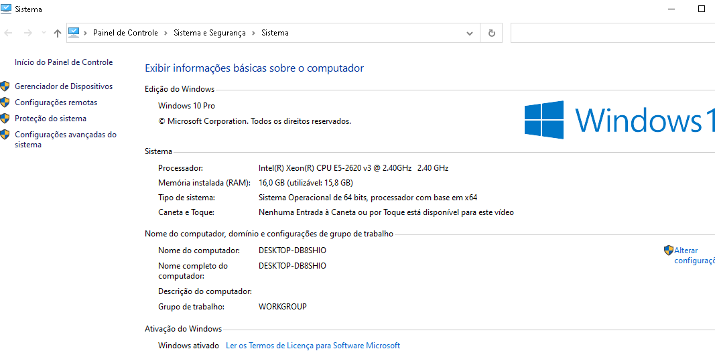
Task: Click the Microsoft Corporation copyright text
Action: point(255,121)
